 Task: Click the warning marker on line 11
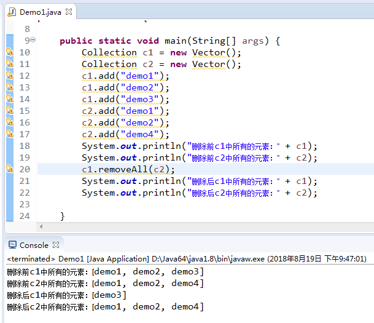(10, 63)
